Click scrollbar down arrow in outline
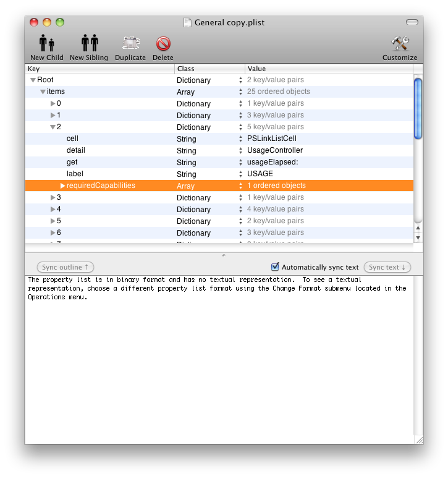This screenshot has height=478, width=448. [x=418, y=237]
